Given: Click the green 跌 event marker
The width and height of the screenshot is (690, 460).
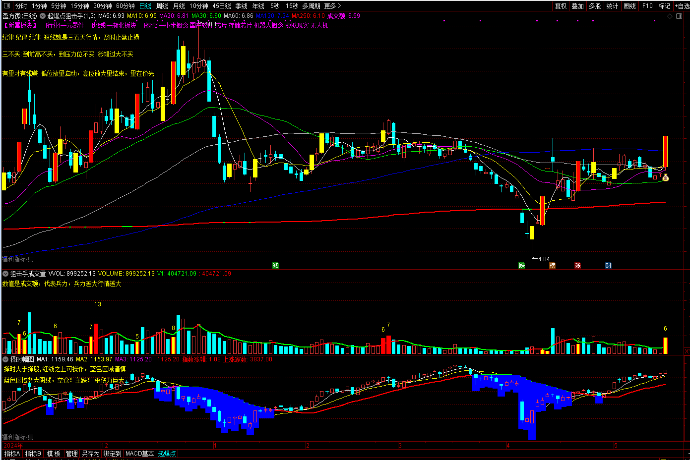Looking at the screenshot, I should click(522, 266).
